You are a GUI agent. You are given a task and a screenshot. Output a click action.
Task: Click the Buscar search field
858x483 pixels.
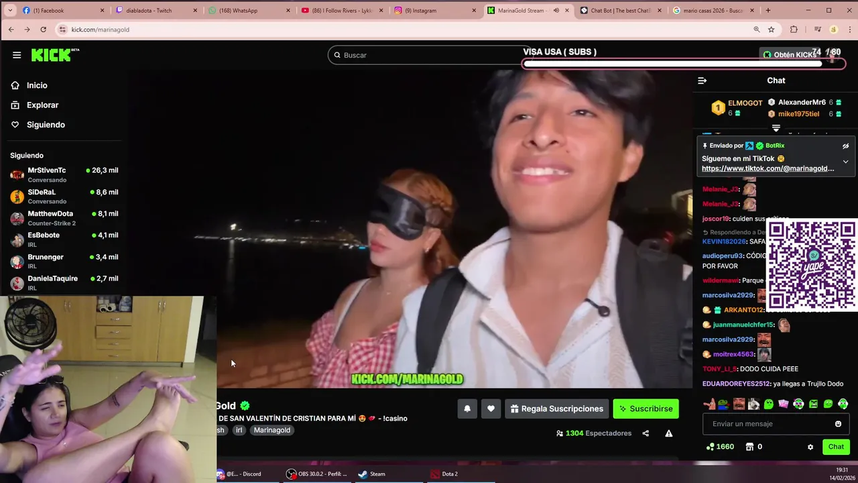[x=429, y=55]
